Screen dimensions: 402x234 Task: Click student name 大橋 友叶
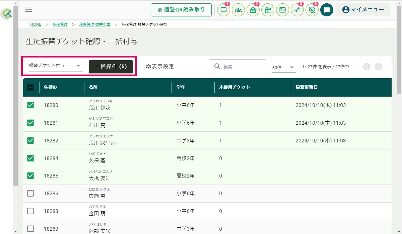pos(99,179)
